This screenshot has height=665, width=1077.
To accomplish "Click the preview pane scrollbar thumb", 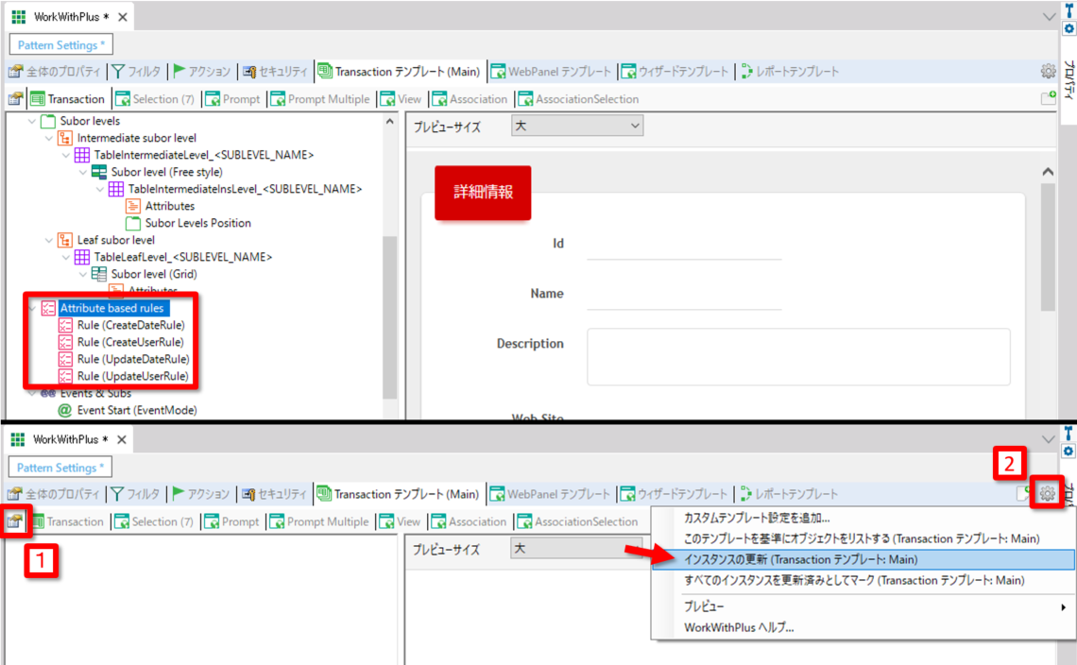I will [1048, 247].
